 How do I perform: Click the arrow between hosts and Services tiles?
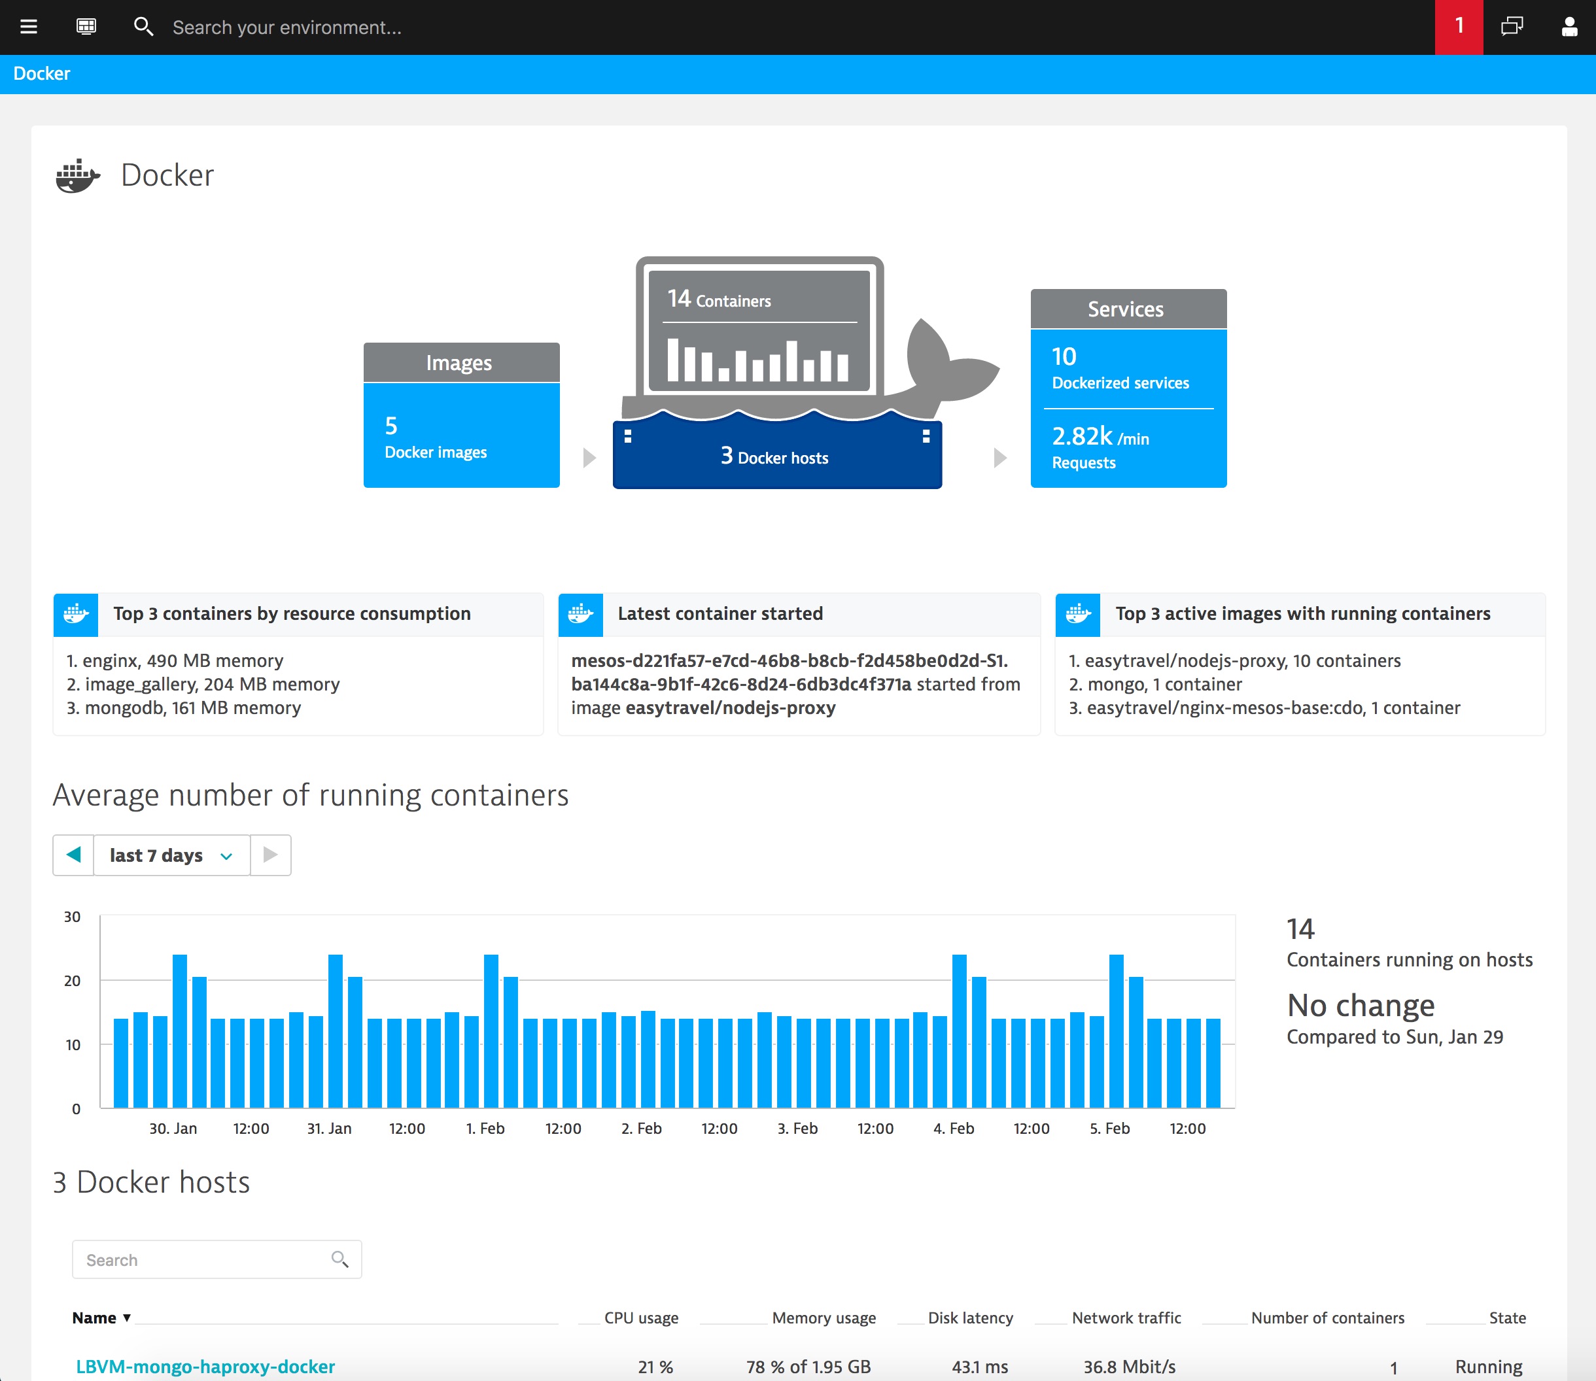pyautogui.click(x=1000, y=458)
